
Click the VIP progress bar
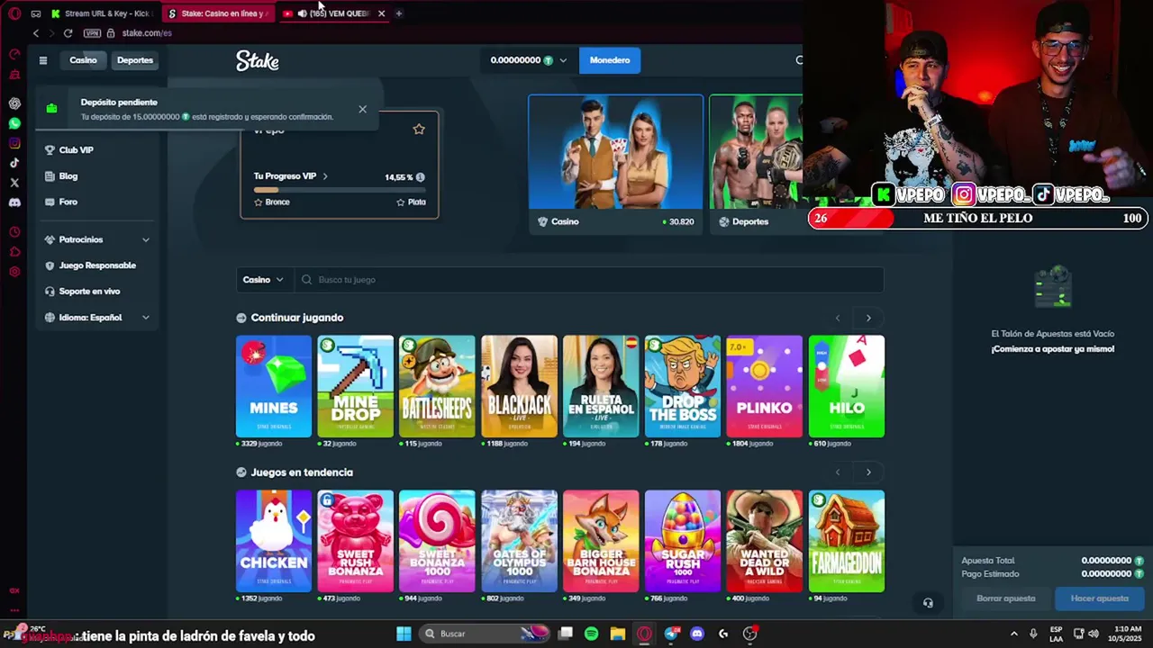tap(340, 190)
